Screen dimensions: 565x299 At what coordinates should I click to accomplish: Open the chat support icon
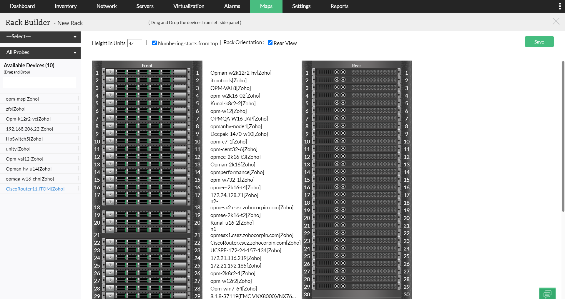(x=547, y=293)
